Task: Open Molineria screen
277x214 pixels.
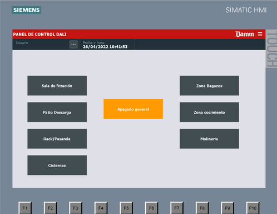Action: pyautogui.click(x=209, y=139)
